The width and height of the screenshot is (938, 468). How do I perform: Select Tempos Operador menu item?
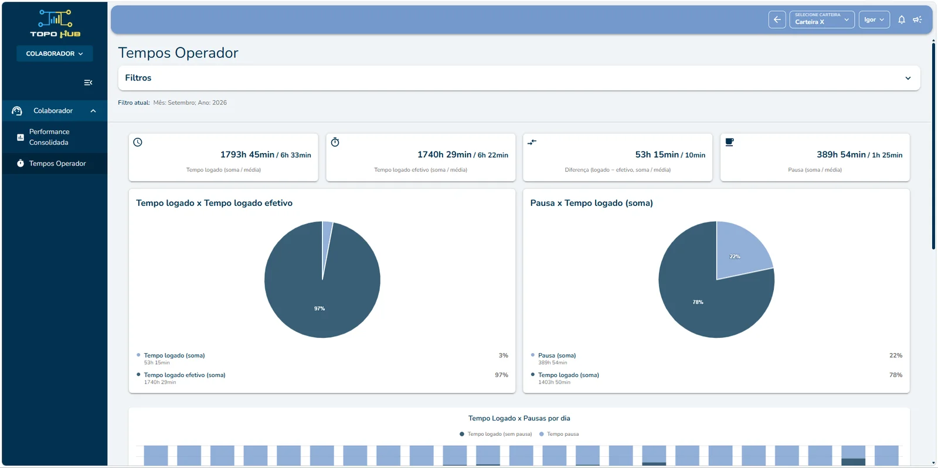click(x=55, y=164)
